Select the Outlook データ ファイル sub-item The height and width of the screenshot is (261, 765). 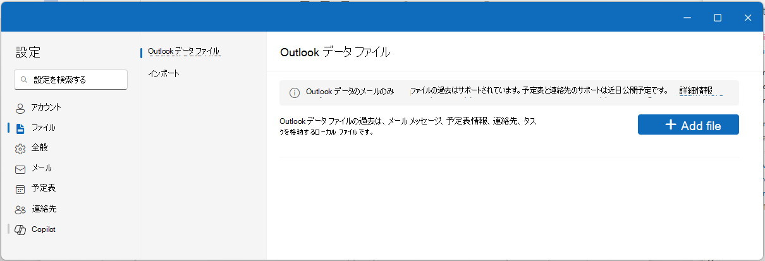pyautogui.click(x=183, y=51)
